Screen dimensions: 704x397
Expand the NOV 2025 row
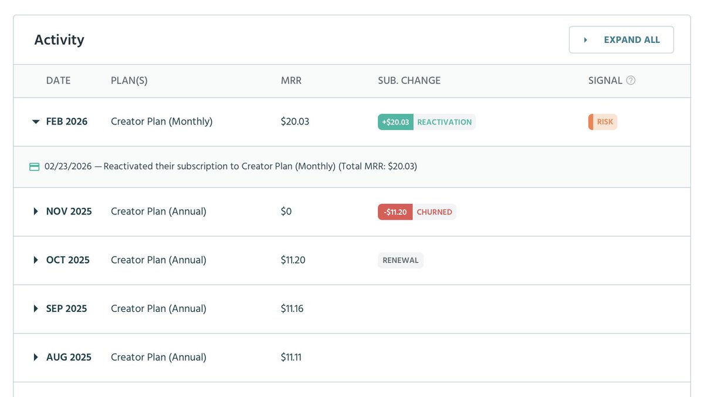[x=36, y=211]
